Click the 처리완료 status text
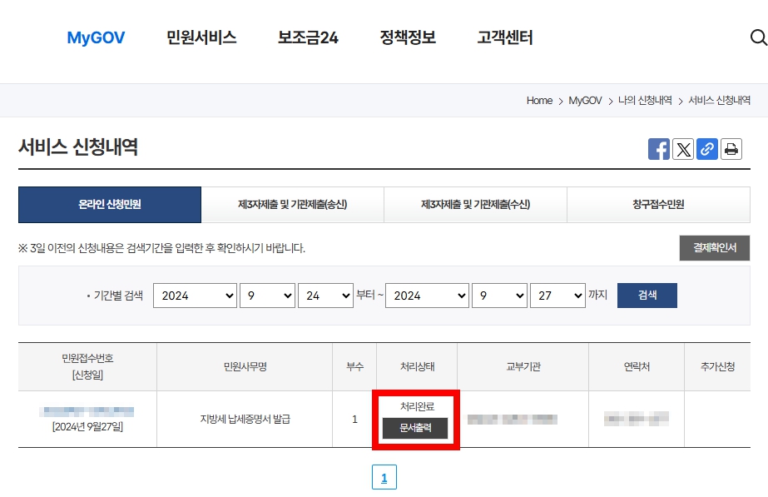Screen dimensions: 768x497 pos(418,406)
